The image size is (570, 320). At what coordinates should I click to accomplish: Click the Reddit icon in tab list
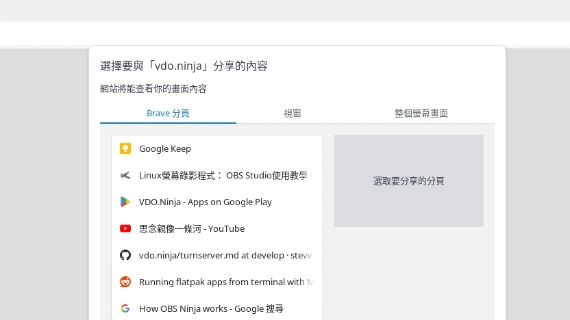point(125,282)
